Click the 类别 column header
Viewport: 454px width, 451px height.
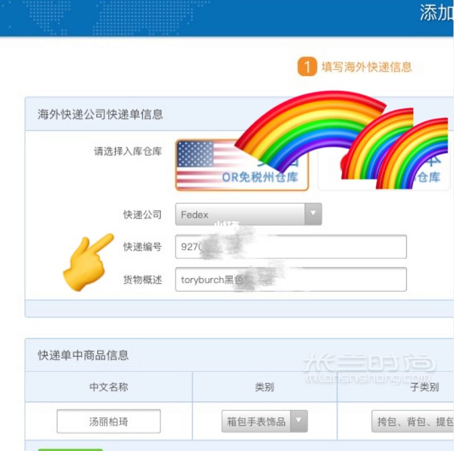coord(264,387)
